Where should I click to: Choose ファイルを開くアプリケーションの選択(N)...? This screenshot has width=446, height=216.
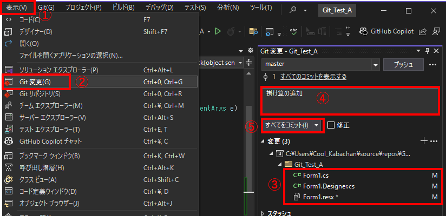[100, 55]
